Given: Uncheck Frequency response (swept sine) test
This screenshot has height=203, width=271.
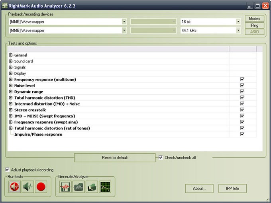Looking at the screenshot, I should (x=242, y=122).
